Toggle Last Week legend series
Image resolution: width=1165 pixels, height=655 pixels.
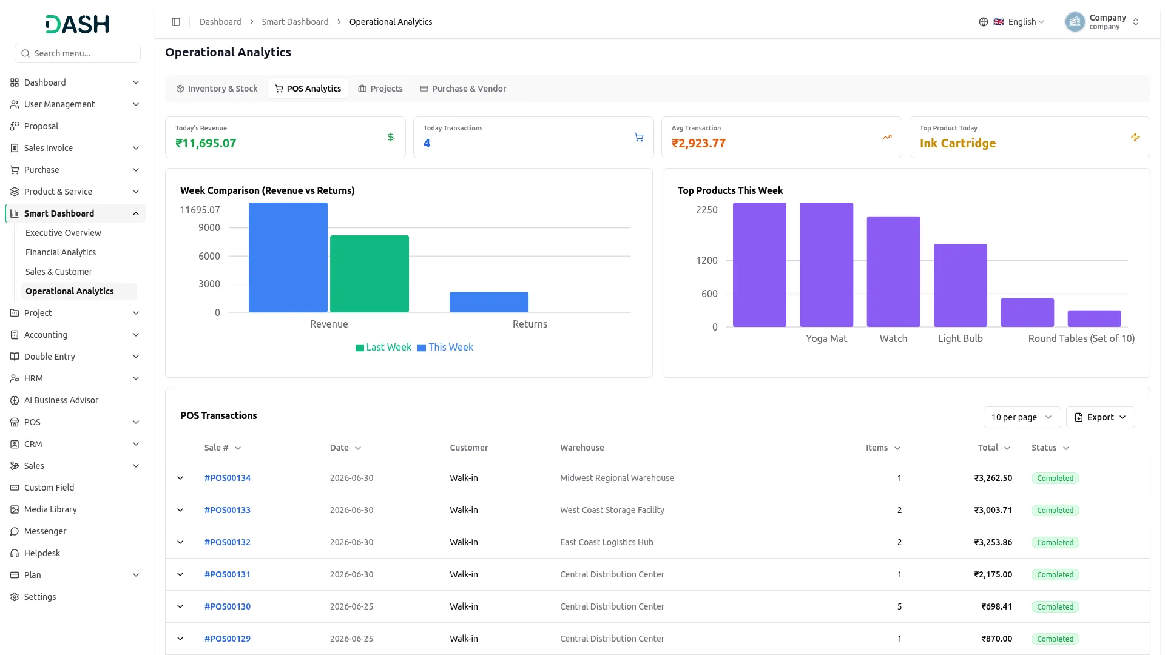(x=383, y=347)
